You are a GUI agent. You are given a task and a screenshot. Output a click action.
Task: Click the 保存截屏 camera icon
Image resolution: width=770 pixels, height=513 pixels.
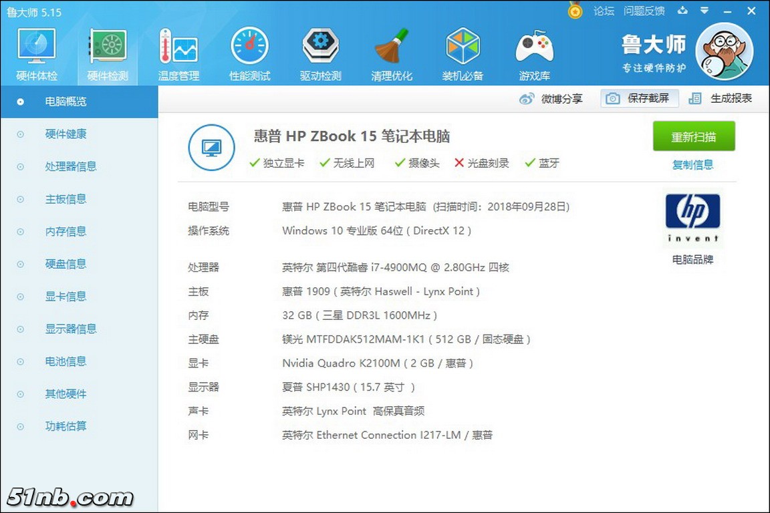612,98
